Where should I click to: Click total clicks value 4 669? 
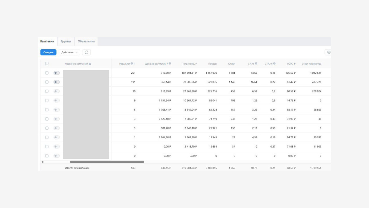point(232,168)
